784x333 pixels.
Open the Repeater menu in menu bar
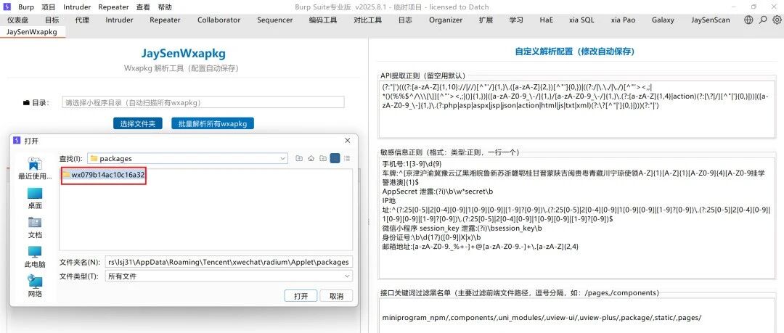(x=113, y=7)
